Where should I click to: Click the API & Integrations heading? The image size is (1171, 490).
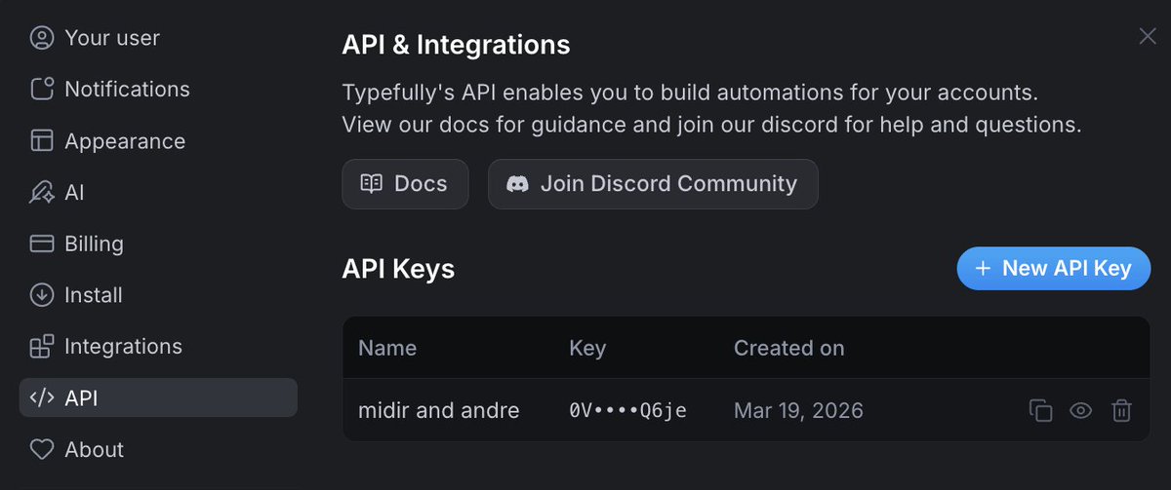(456, 45)
